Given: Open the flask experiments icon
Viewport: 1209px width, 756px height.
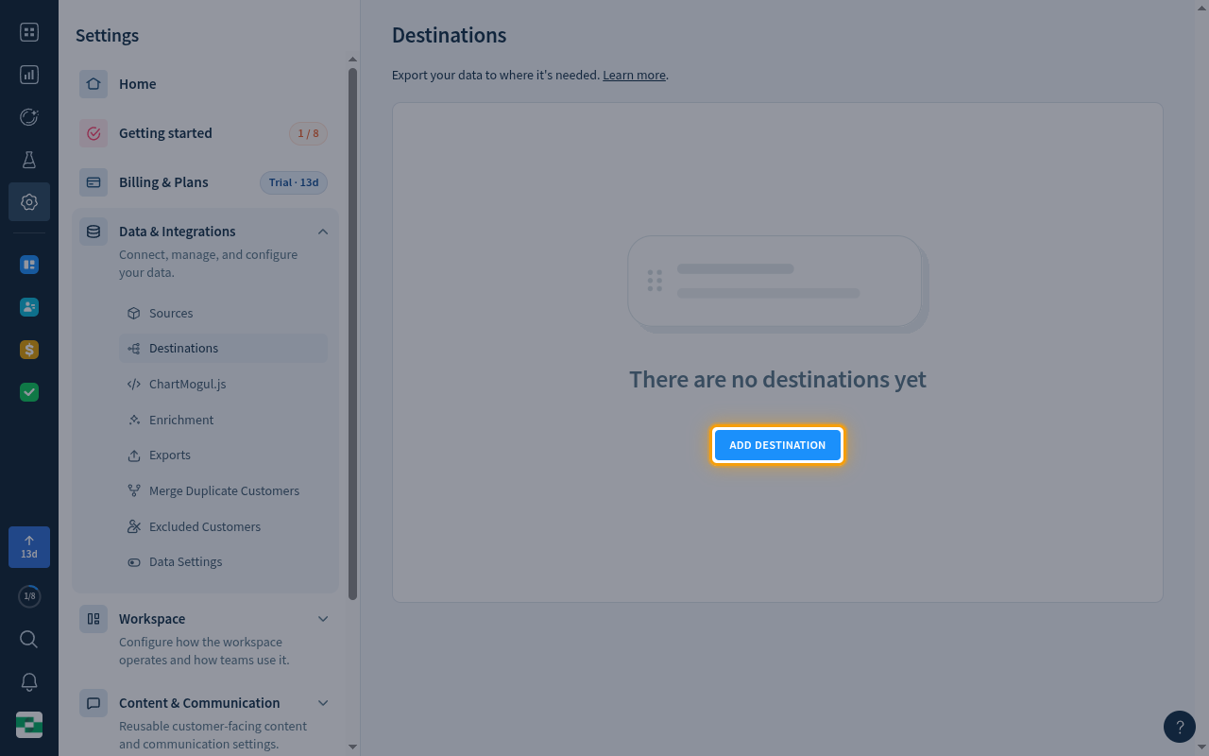Looking at the screenshot, I should (29, 160).
